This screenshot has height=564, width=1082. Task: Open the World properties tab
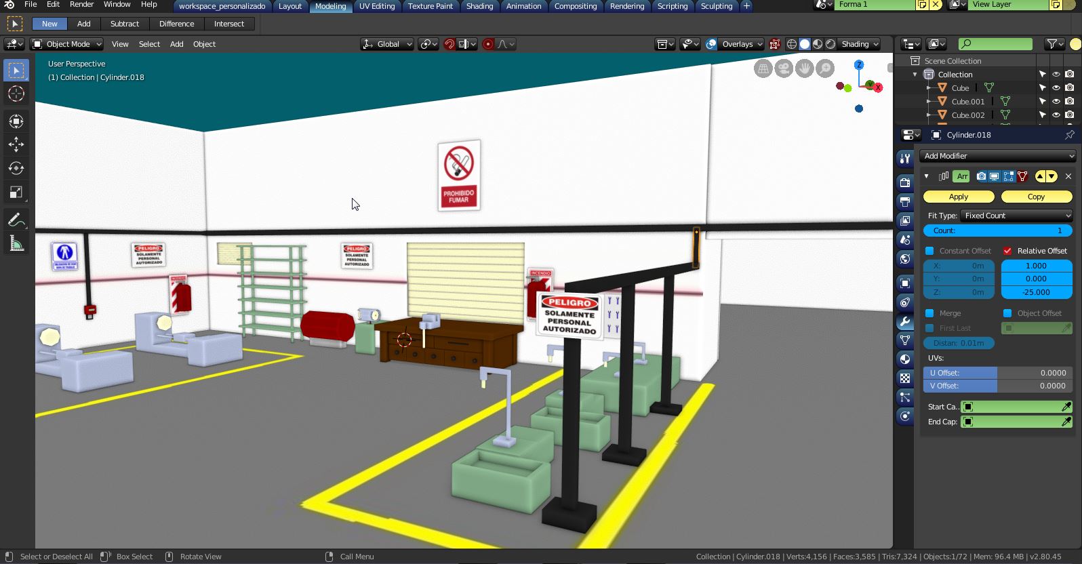(905, 259)
